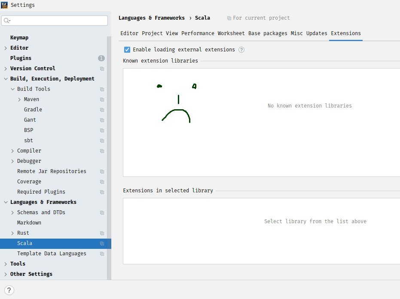The height and width of the screenshot is (299, 400).
Task: Click the Plugins update count badge
Action: click(101, 58)
